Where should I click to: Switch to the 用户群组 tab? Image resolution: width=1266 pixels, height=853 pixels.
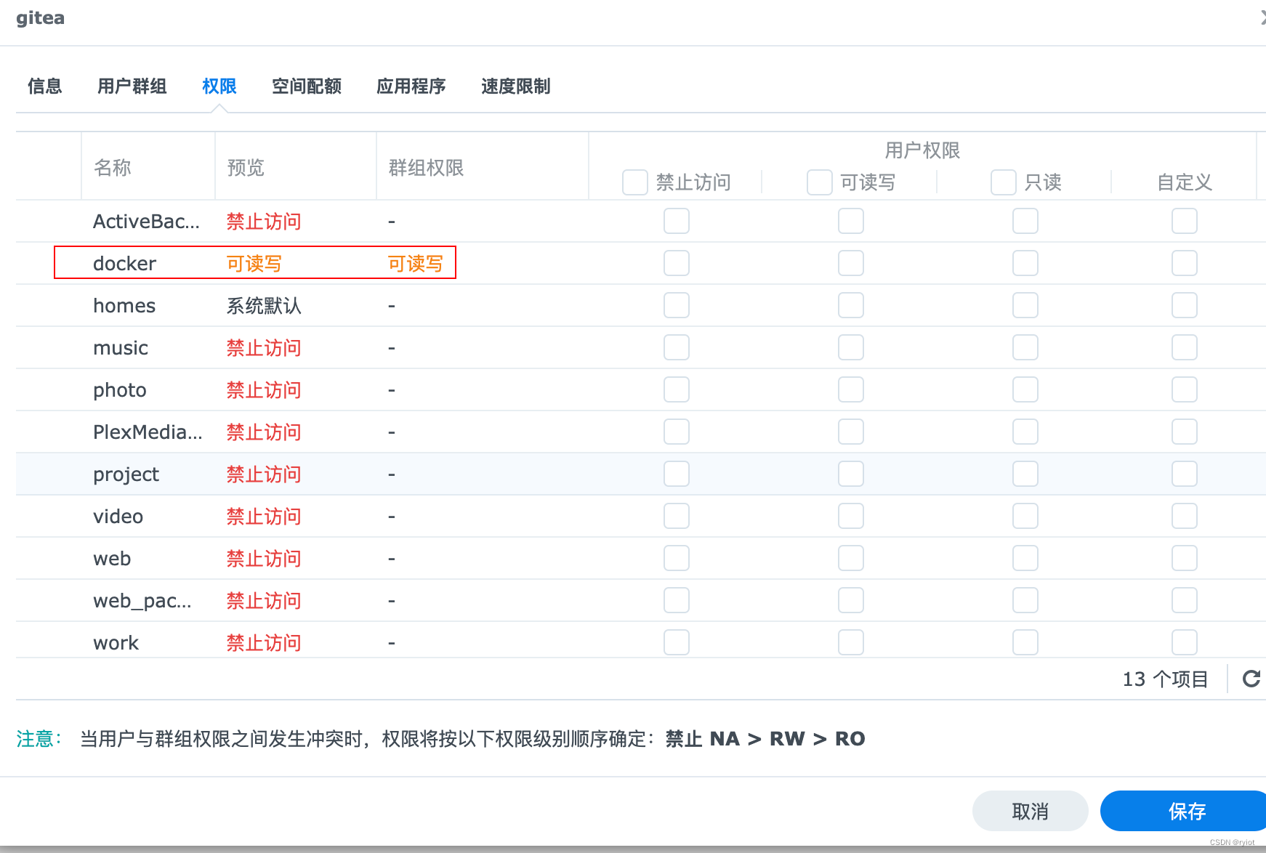[132, 86]
